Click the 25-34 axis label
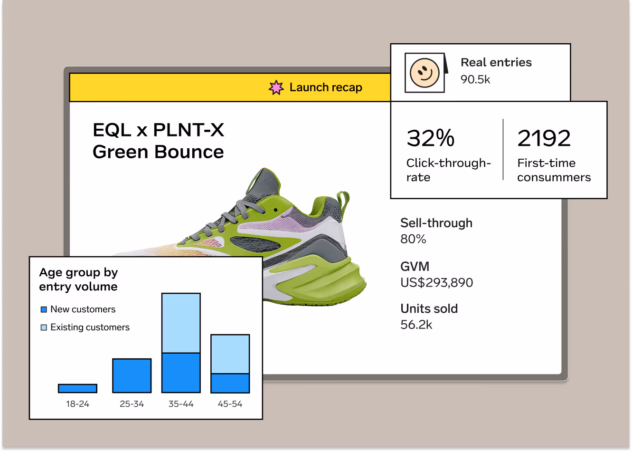This screenshot has height=452, width=632. [x=132, y=404]
